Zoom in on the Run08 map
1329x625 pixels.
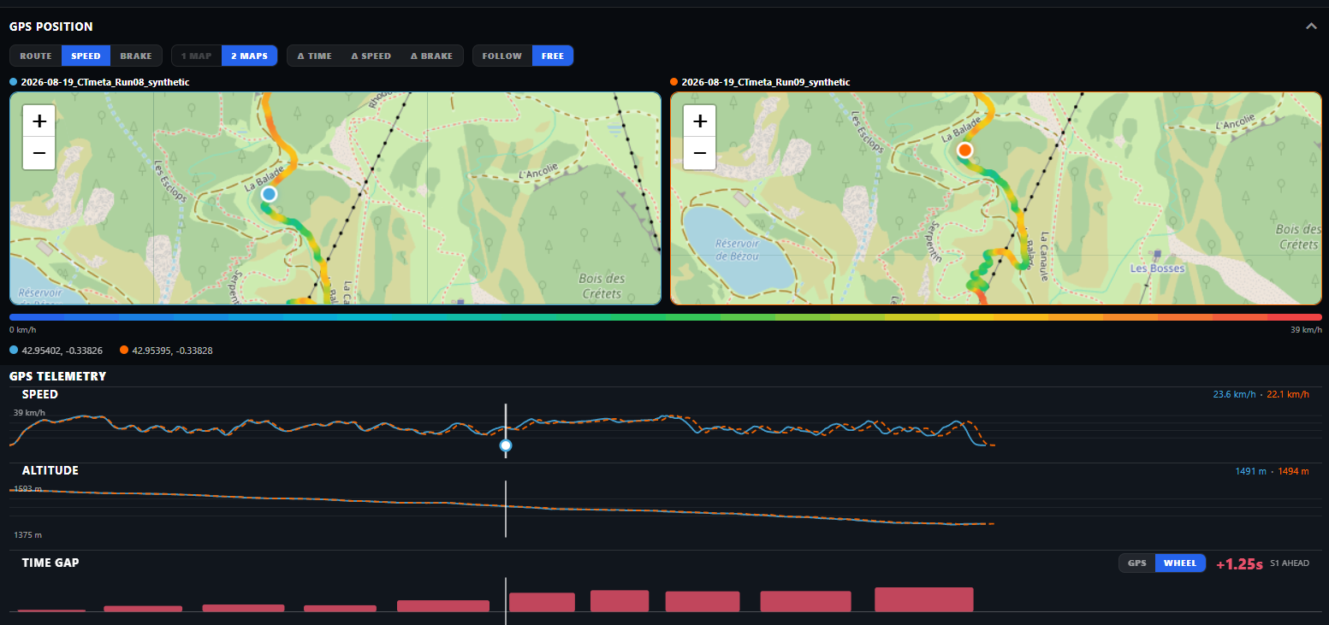[x=39, y=121]
